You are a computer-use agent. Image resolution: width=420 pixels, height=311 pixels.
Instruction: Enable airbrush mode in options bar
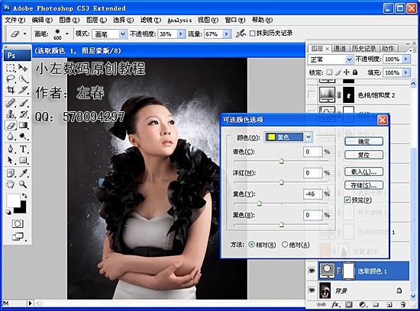tap(241, 34)
